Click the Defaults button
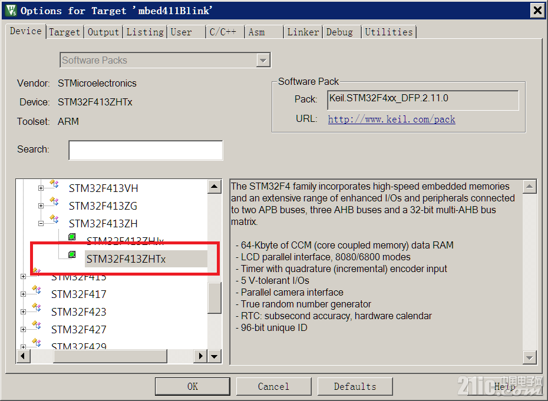Screen dimensions: 548x401 [x=355, y=386]
